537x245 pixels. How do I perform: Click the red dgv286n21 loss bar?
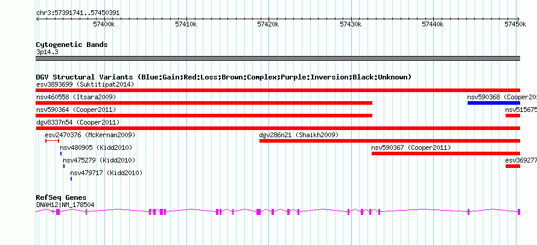390,141
